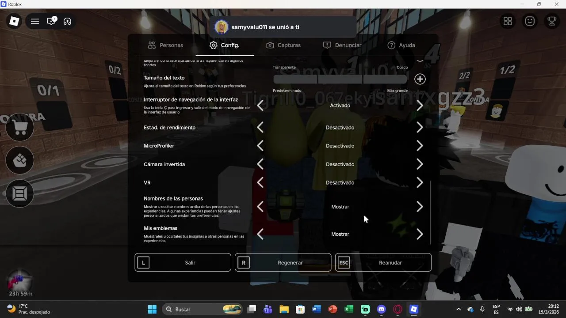Open Microsoft Teams from the taskbar
566x318 pixels.
pyautogui.click(x=268, y=309)
